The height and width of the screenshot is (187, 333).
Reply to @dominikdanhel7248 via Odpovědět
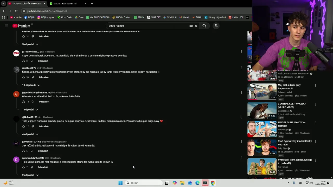(43, 167)
